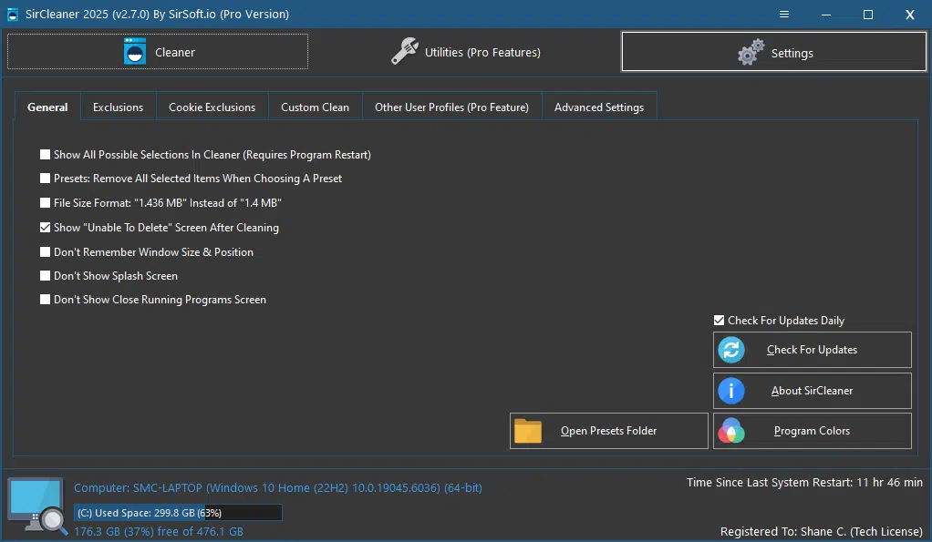Open About SirCleaner dialog
This screenshot has height=542, width=932.
click(812, 391)
